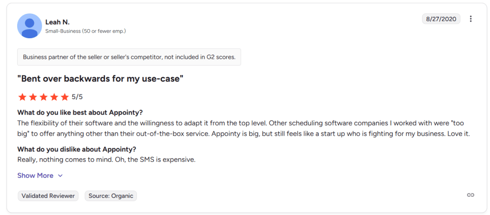Viewport: 490px width, 215px height.
Task: Open the reviewer name Leah N.
Action: tap(57, 22)
